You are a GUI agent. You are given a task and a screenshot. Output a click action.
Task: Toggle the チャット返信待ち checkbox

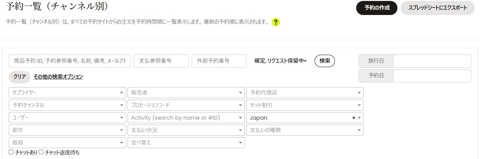[41, 152]
